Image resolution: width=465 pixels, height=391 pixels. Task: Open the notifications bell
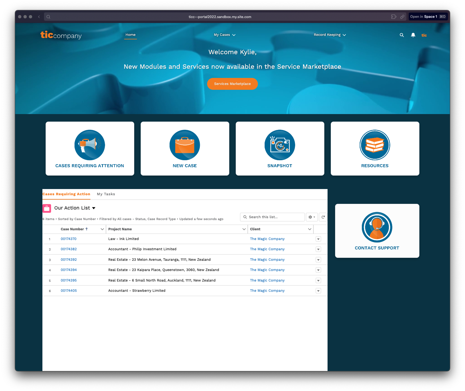[413, 35]
